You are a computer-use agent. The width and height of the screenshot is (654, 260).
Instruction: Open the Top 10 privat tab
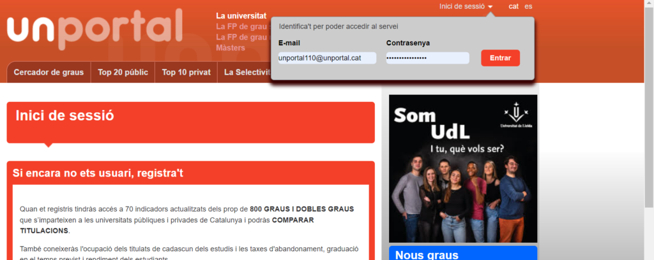coord(186,72)
